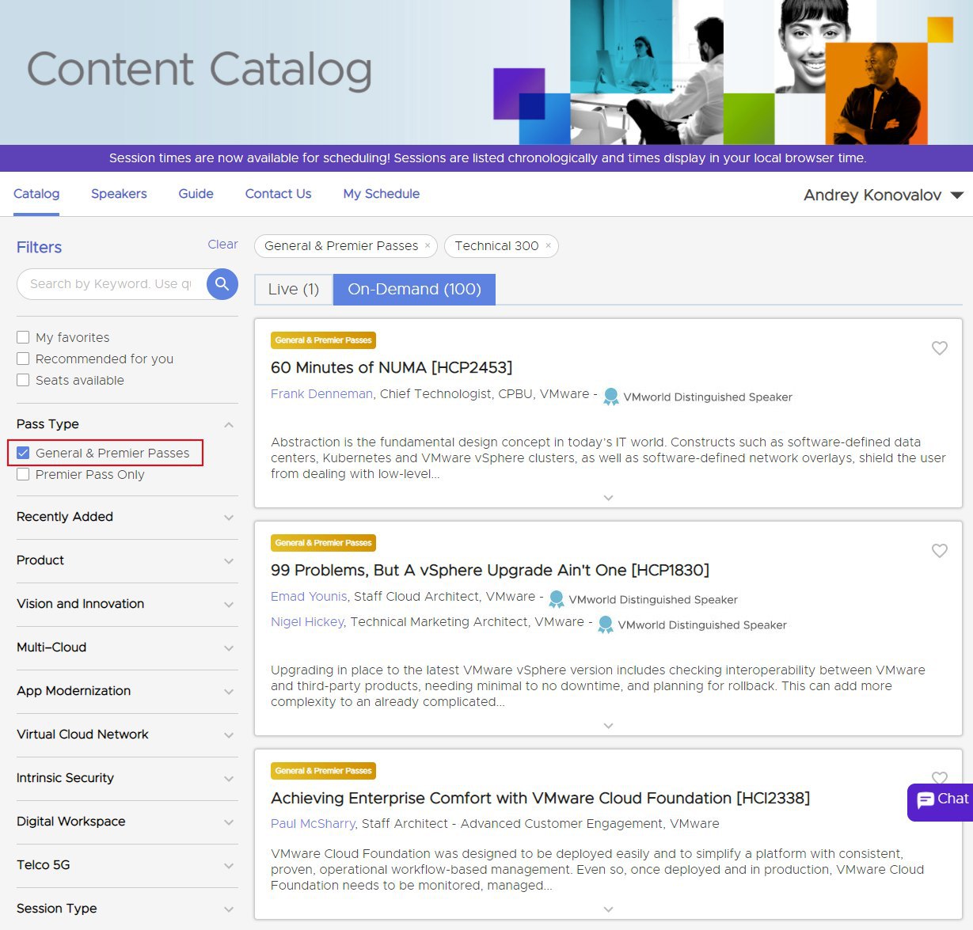Expand the Achieving Enterprise Comfort description chevron
This screenshot has width=973, height=930.
tap(608, 909)
